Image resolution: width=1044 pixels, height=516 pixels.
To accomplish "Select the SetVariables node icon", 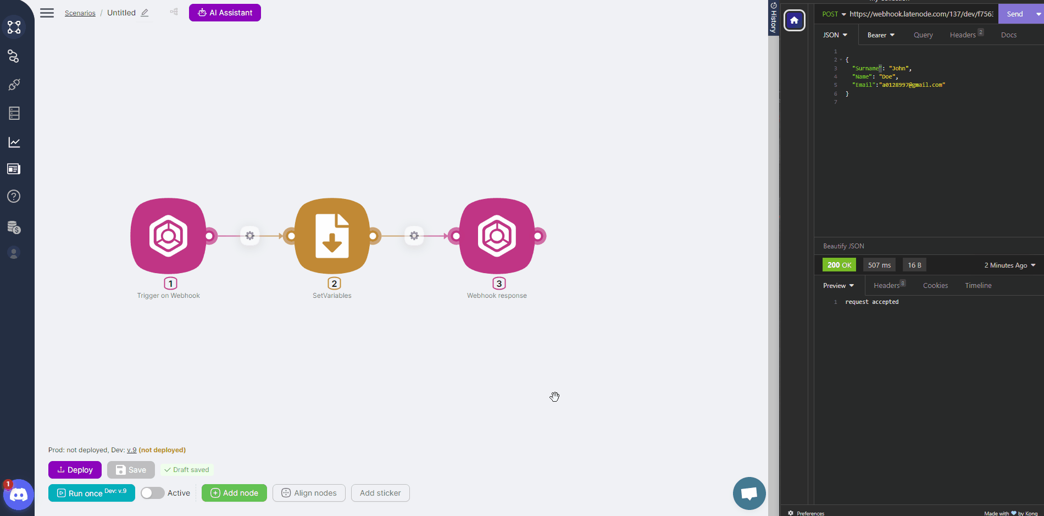I will coord(332,236).
